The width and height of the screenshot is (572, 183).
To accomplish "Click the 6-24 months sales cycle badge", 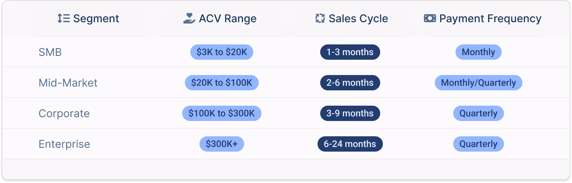I will (350, 144).
